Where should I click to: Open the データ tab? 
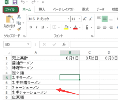[100, 9]
